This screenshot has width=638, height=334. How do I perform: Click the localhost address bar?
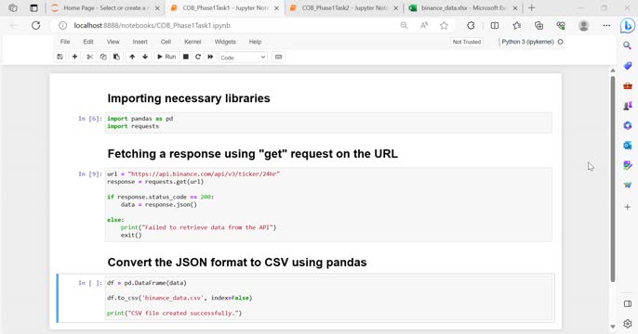(x=153, y=26)
